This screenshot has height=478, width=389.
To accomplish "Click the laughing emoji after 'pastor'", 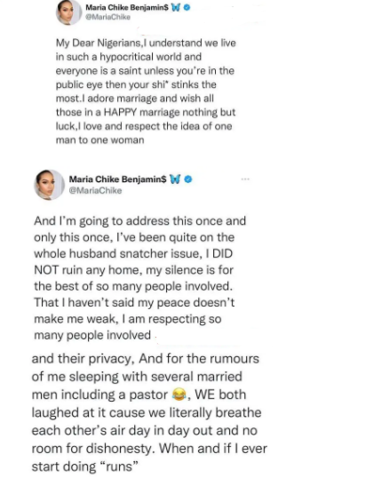I will (179, 394).
